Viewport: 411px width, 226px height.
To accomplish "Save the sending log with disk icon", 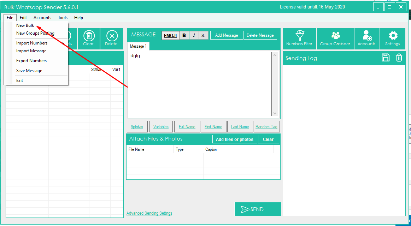I will point(386,58).
